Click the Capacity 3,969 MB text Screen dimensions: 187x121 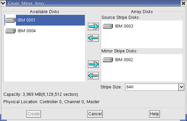coord(41,94)
